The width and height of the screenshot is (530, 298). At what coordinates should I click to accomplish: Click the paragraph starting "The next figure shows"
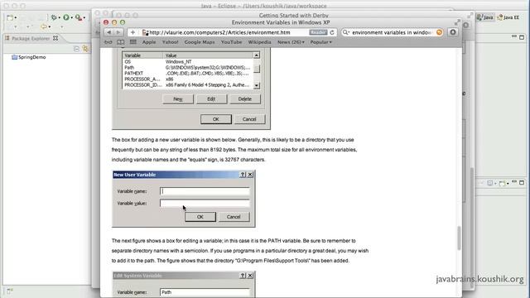[x=240, y=251]
